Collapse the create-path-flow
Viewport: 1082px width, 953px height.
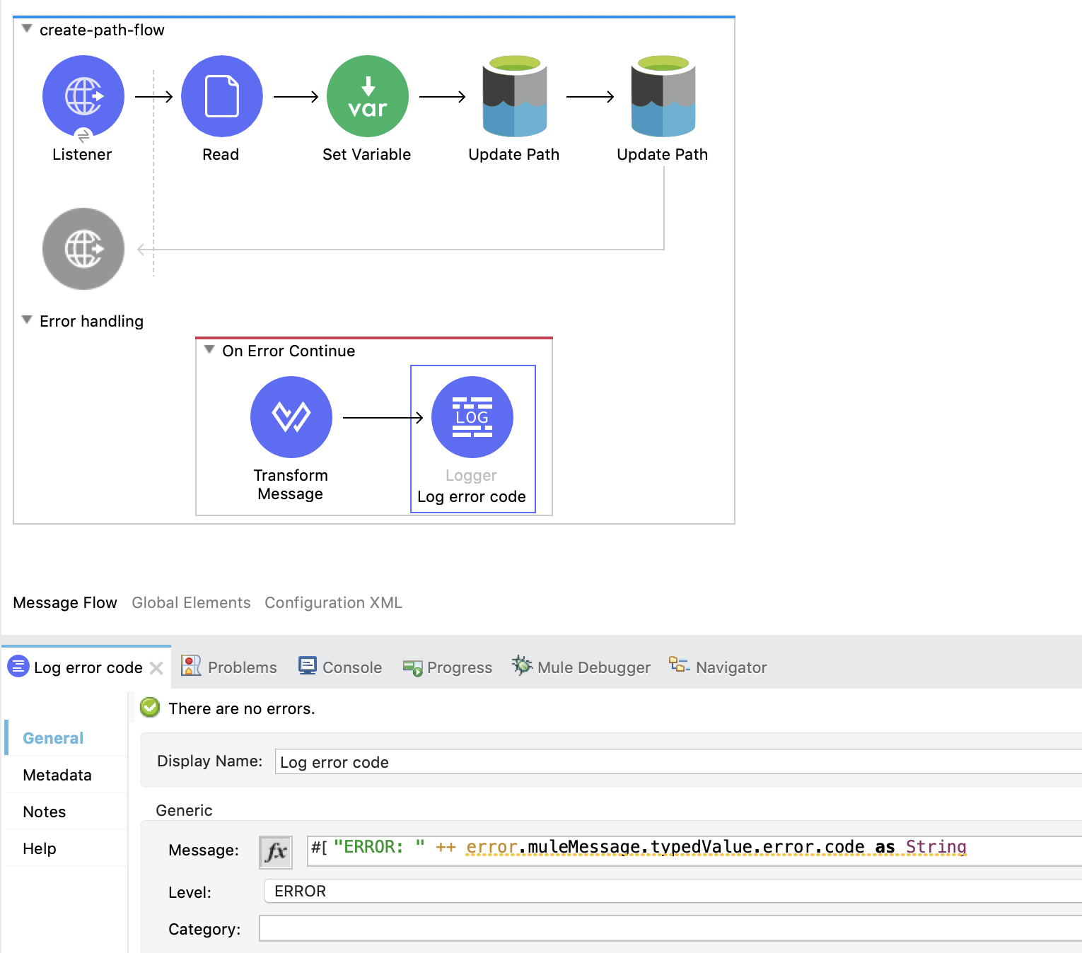click(x=26, y=28)
